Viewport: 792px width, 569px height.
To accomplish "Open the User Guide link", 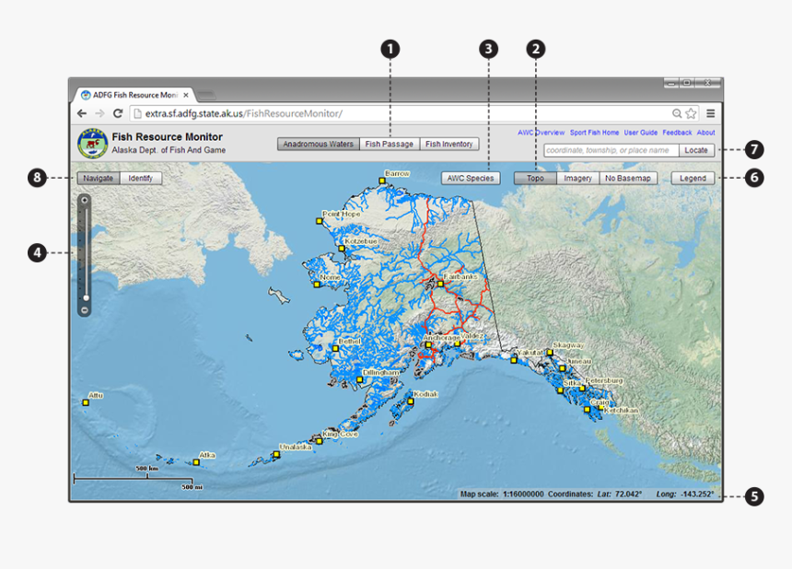I will [x=641, y=133].
